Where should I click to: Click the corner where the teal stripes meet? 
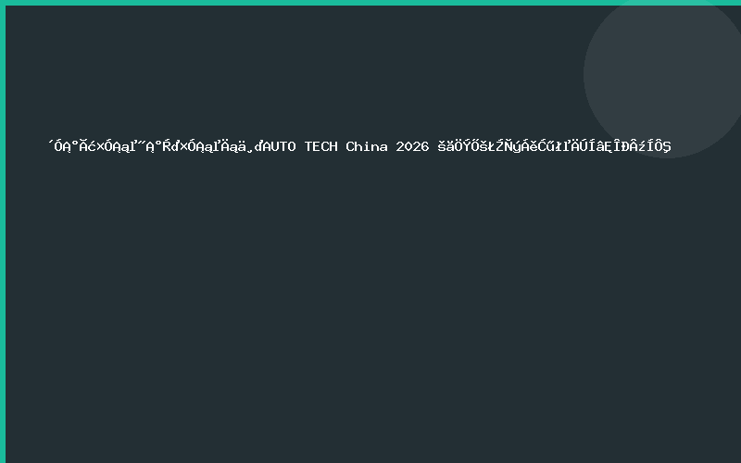click(3, 3)
